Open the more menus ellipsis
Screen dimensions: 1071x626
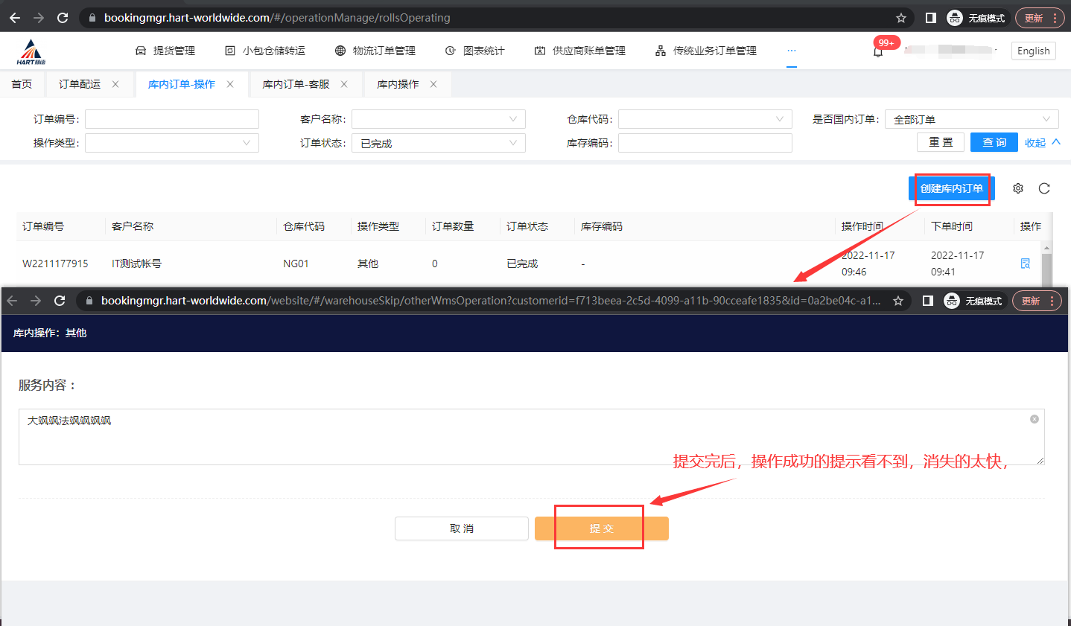[791, 51]
